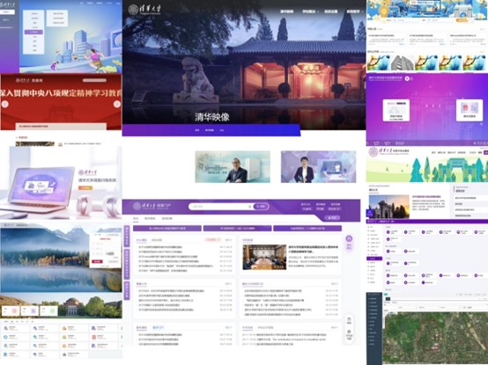Select the highlighted purple menu item on the runner page
The image size is (488, 365).
34,32
